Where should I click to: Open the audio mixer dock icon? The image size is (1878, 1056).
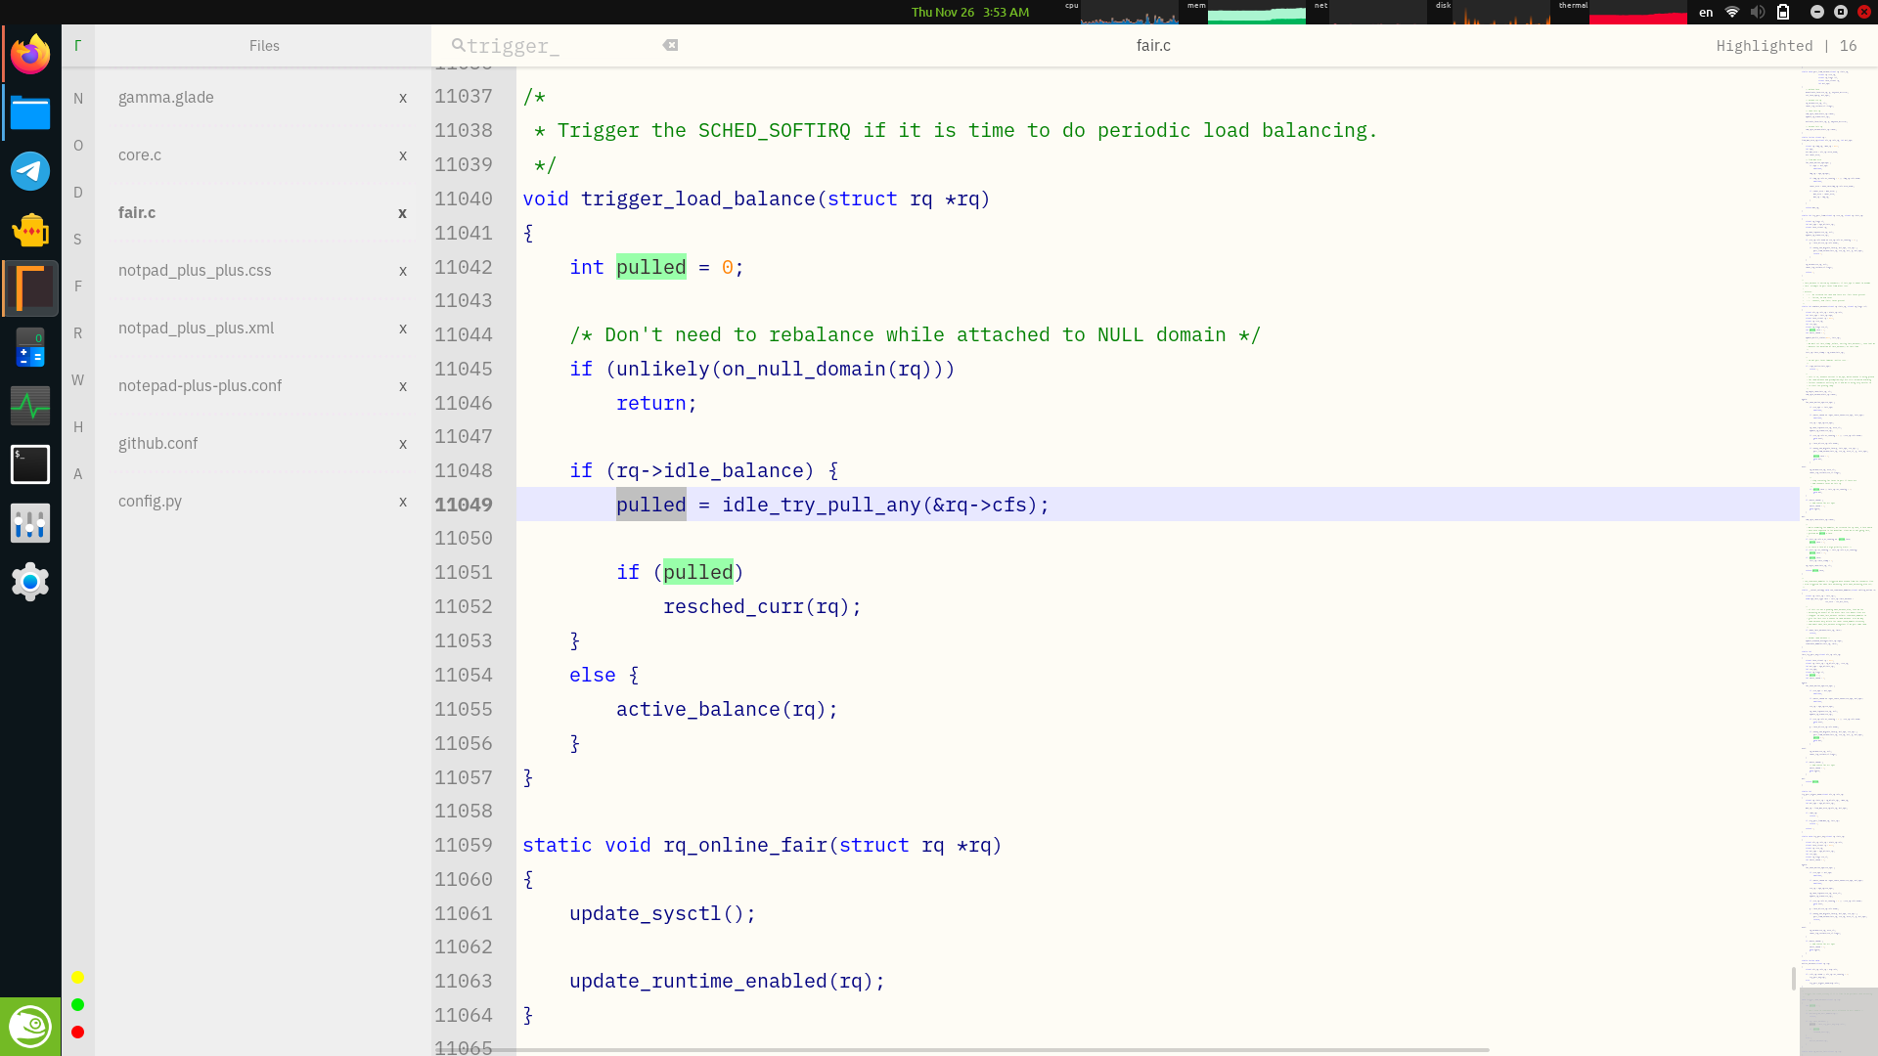pos(30,523)
